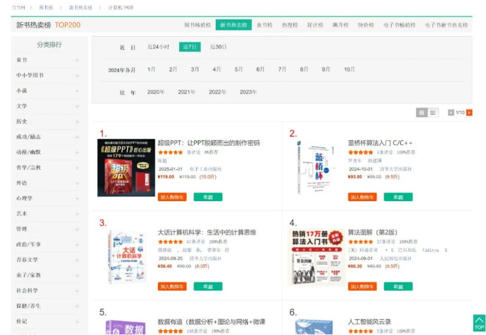Screen dimensions: 486x335
Task: Filter by 近30日
Action: point(218,47)
